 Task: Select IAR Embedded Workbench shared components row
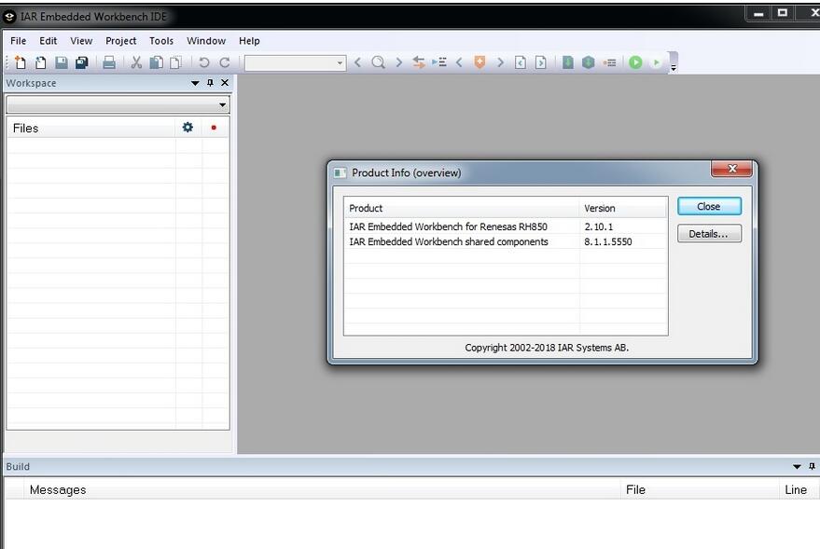506,241
